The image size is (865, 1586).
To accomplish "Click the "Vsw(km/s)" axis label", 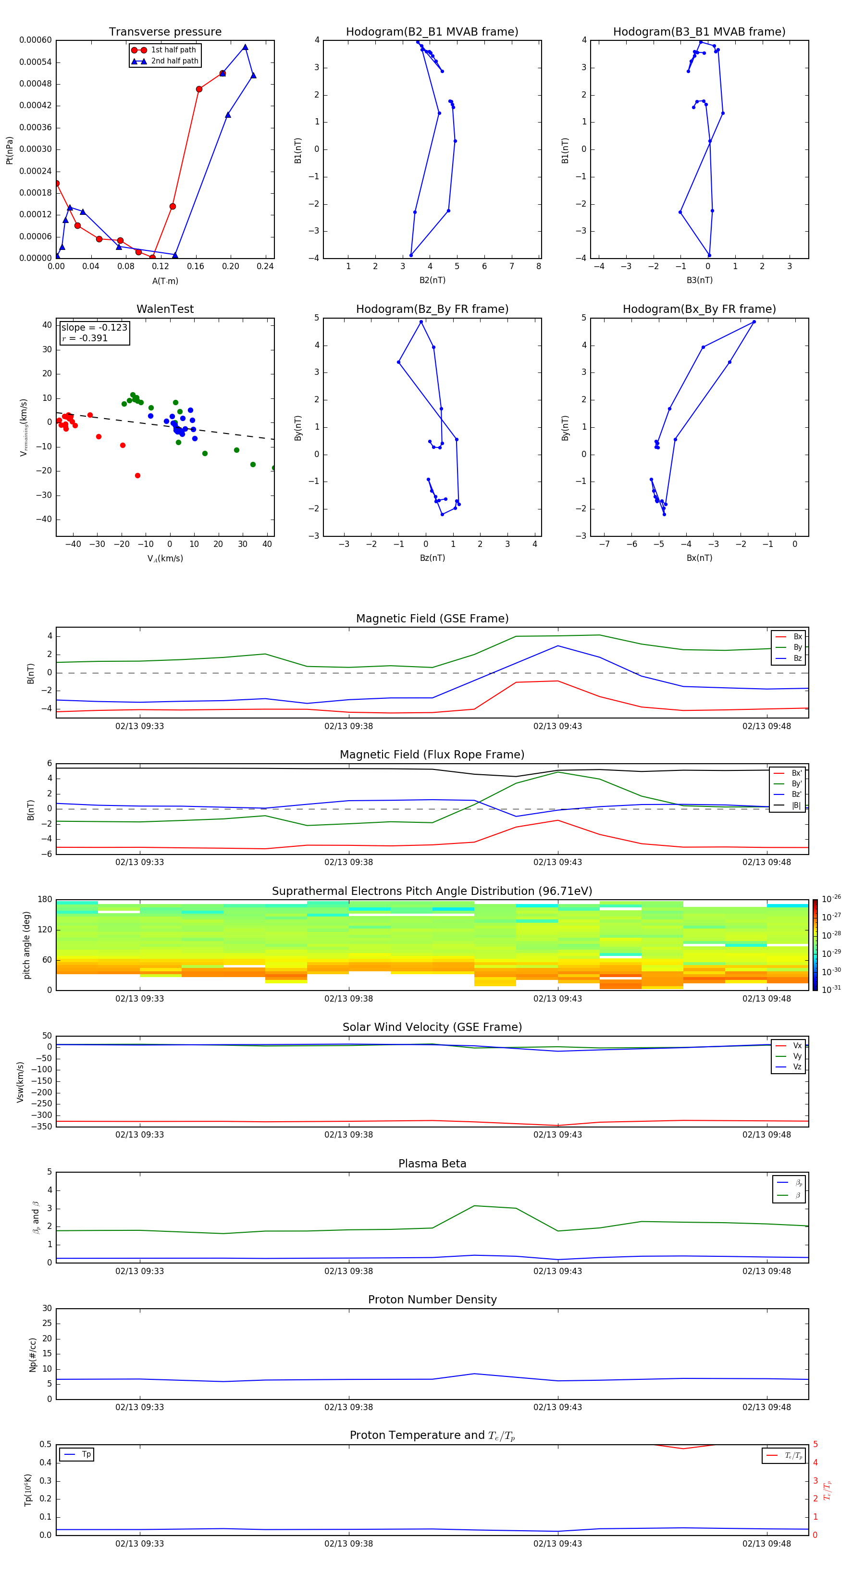I will 20,1082.
